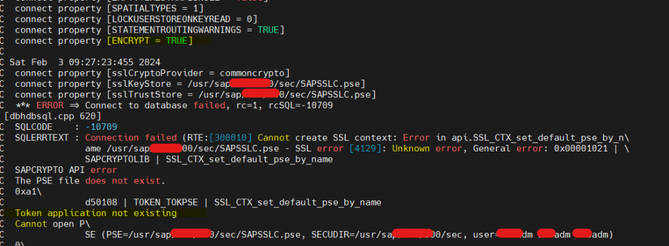The width and height of the screenshot is (669, 246).
Task: Click the STATEMENTROUTINGWARNINGS = TRUE property
Action: click(195, 30)
